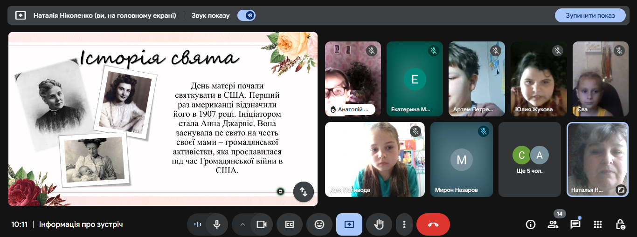Click muted mic icon on Катя Паливода tile
Image resolution: width=637 pixels, height=237 pixels.
(x=415, y=131)
